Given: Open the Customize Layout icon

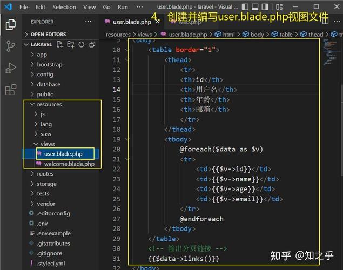Looking at the screenshot, I should point(279,7).
